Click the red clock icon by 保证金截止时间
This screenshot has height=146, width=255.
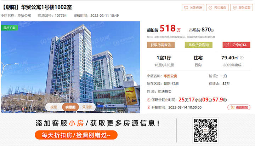click(148, 100)
